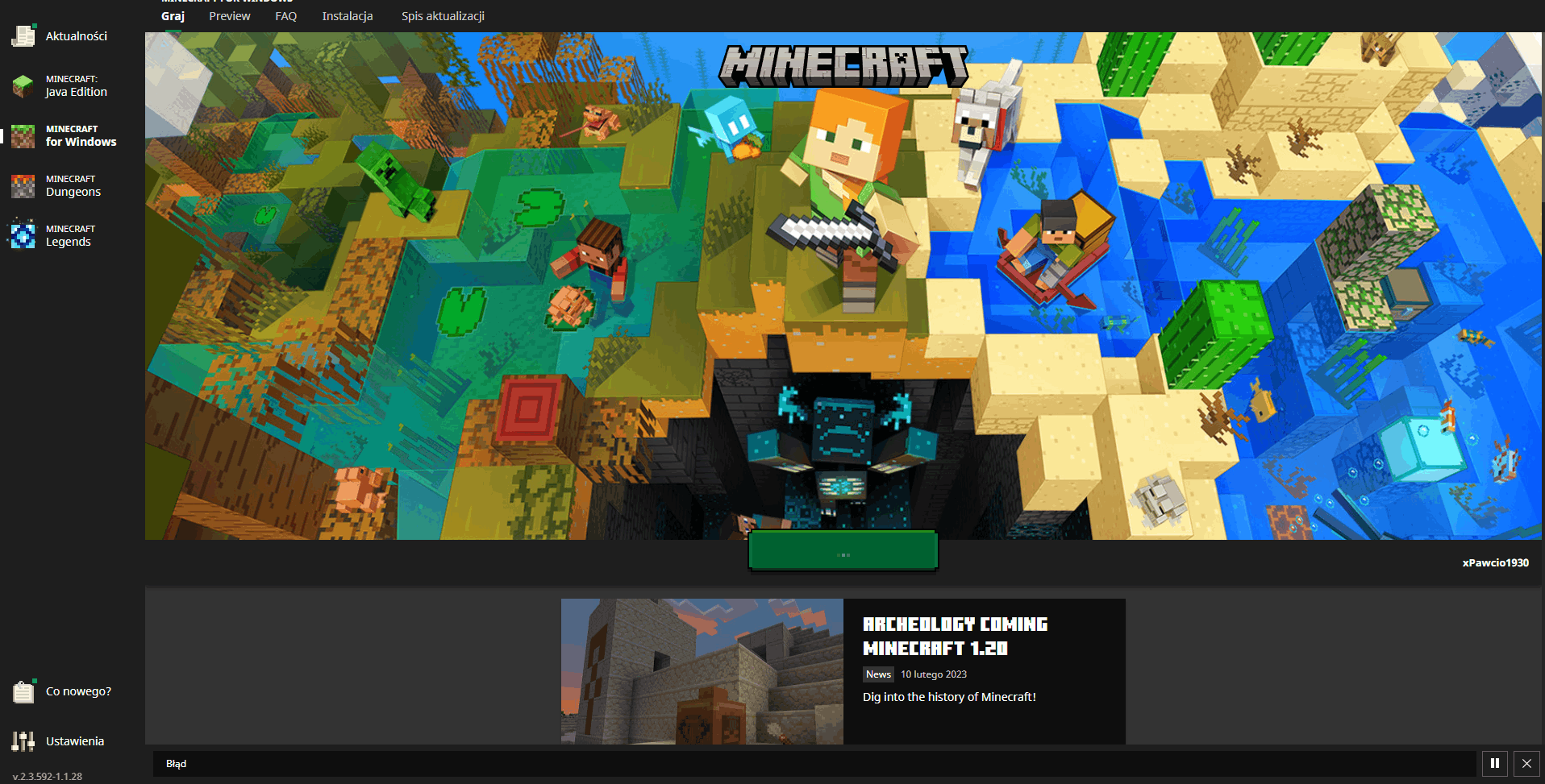Viewport: 1545px width, 784px height.
Task: Click the date 10 lutego 2023
Action: pos(933,674)
